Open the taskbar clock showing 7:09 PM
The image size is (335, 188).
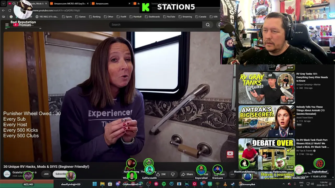click(x=321, y=184)
